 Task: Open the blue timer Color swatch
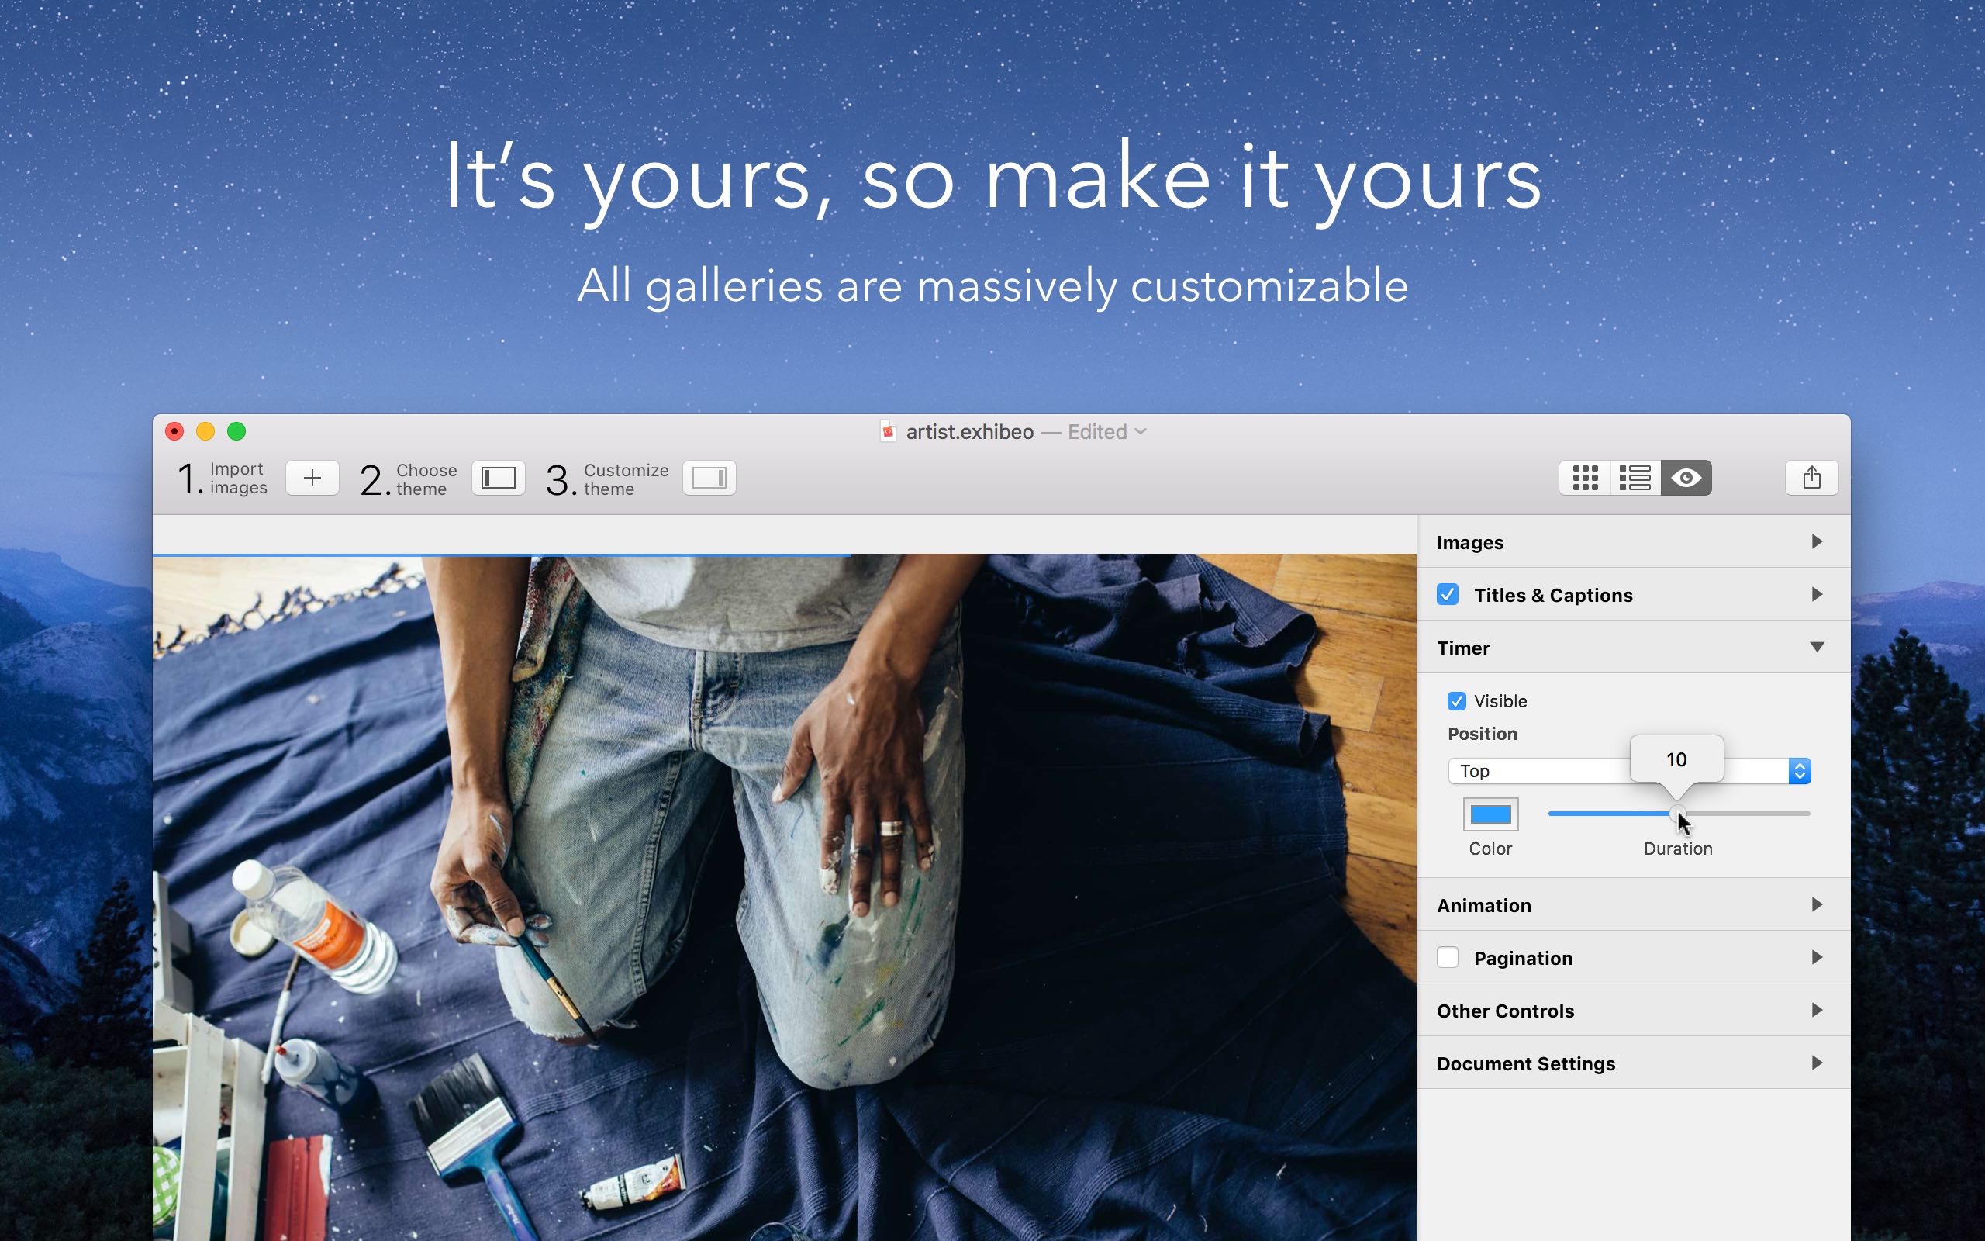point(1490,814)
